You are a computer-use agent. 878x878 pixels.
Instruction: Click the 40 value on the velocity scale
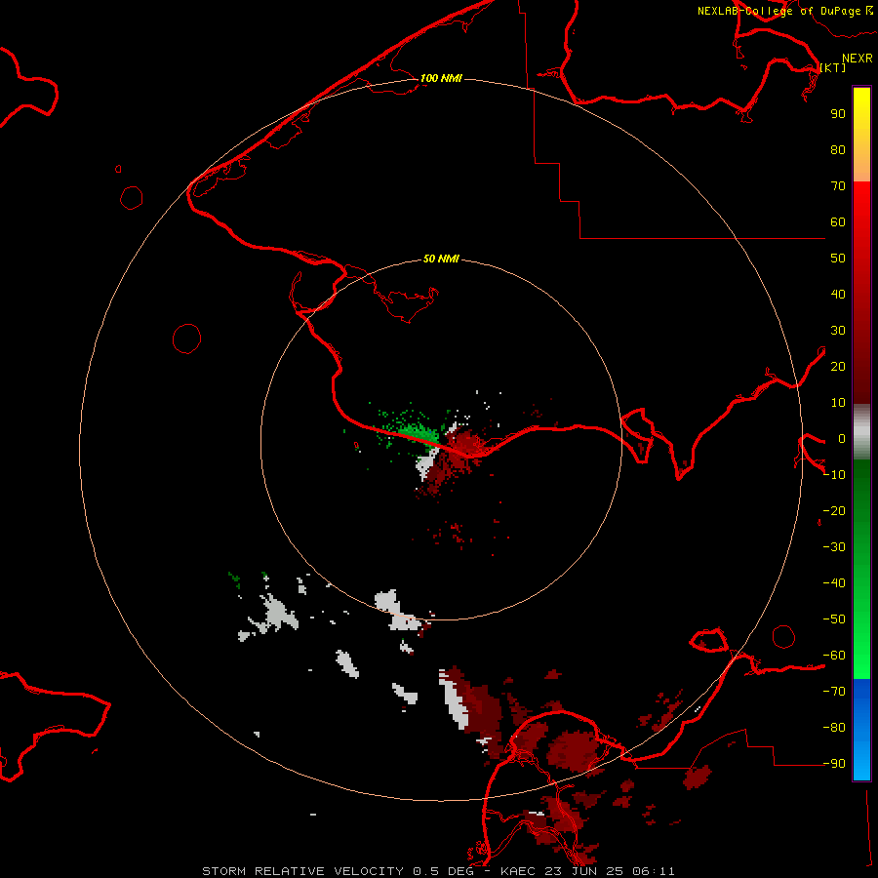(x=838, y=294)
